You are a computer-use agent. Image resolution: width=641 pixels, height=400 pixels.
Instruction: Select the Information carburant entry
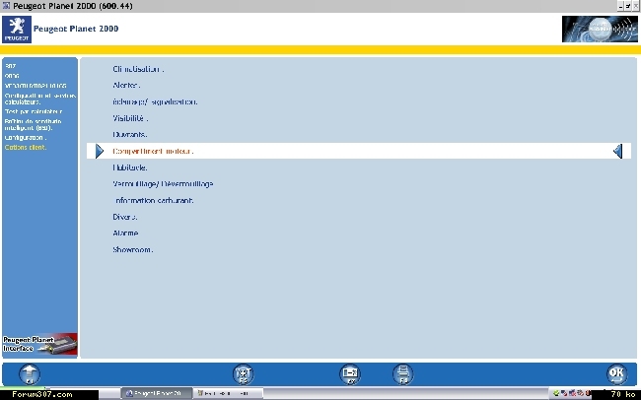click(x=154, y=200)
